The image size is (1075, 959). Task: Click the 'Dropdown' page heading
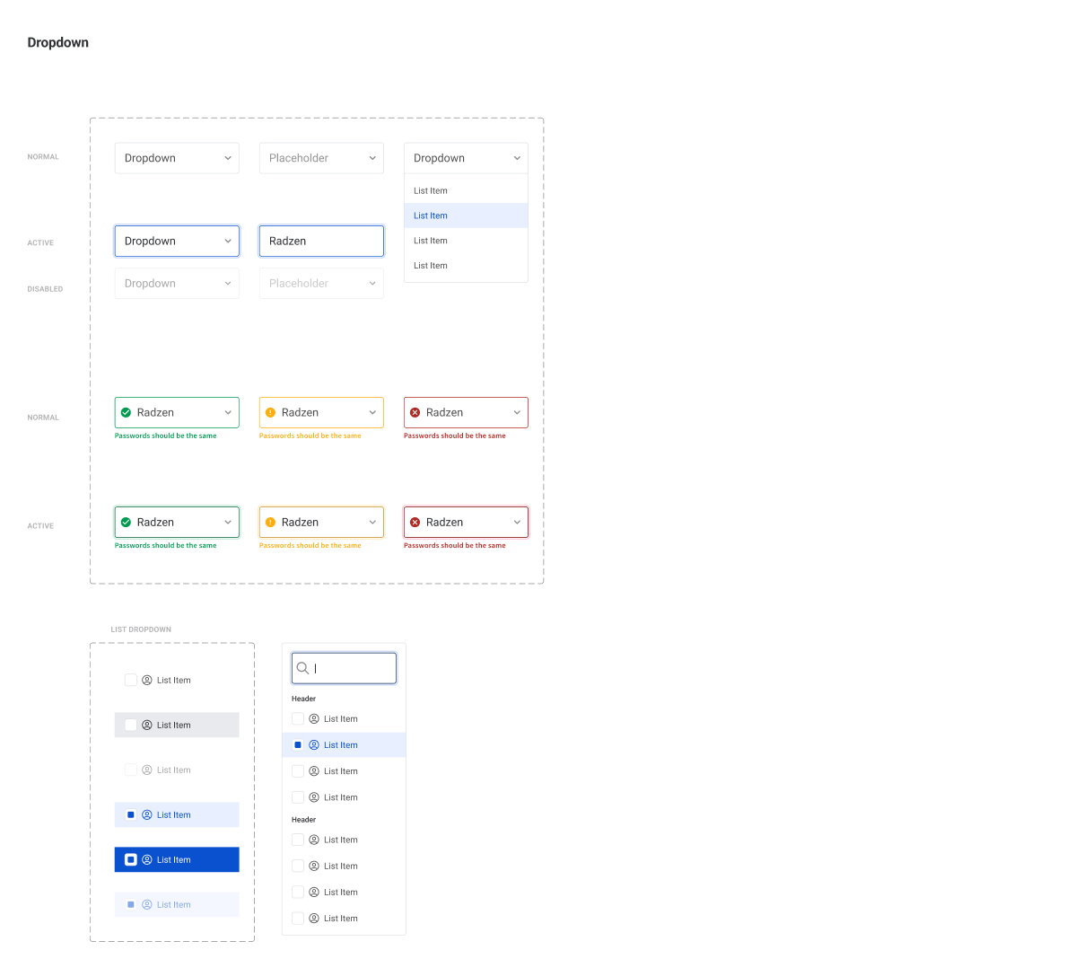coord(58,42)
